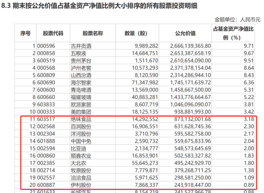Open the 美的集团 stock link
Screen dimensions: 264x193
click(81, 112)
